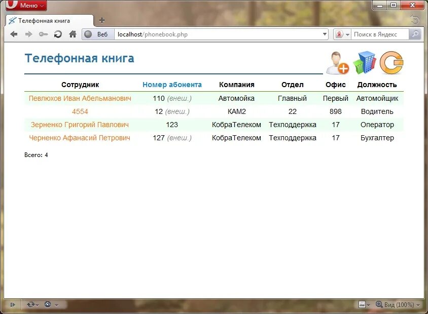Open employee entry 4554
428x314 pixels.
coord(80,111)
